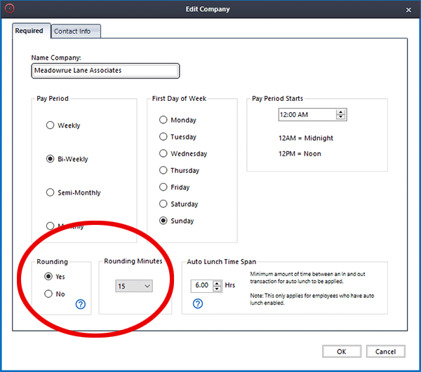This screenshot has width=421, height=372.
Task: Click OK to save company settings
Action: click(342, 351)
